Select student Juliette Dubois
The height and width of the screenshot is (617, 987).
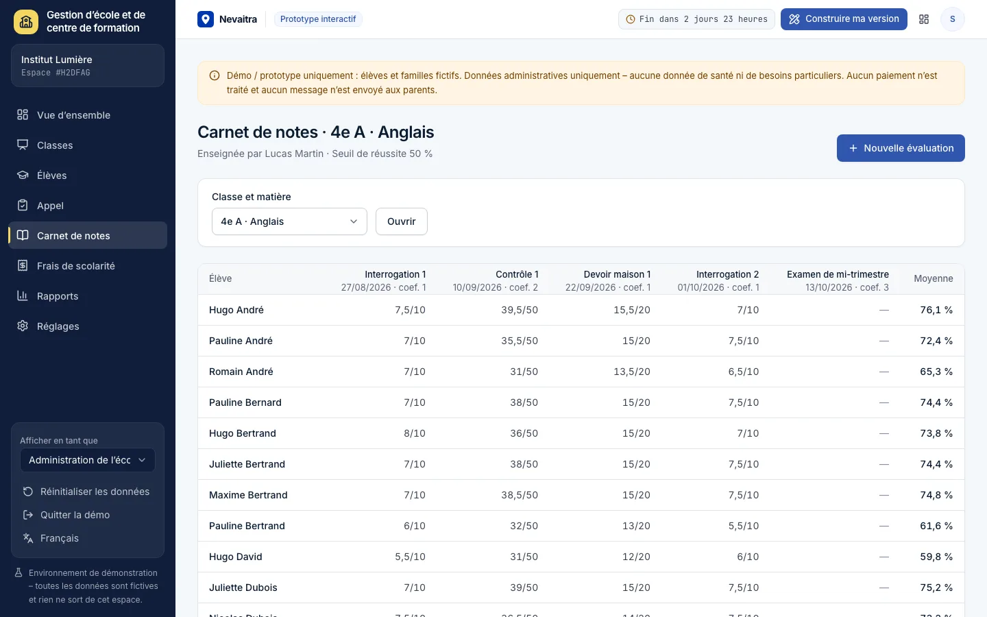click(x=243, y=588)
